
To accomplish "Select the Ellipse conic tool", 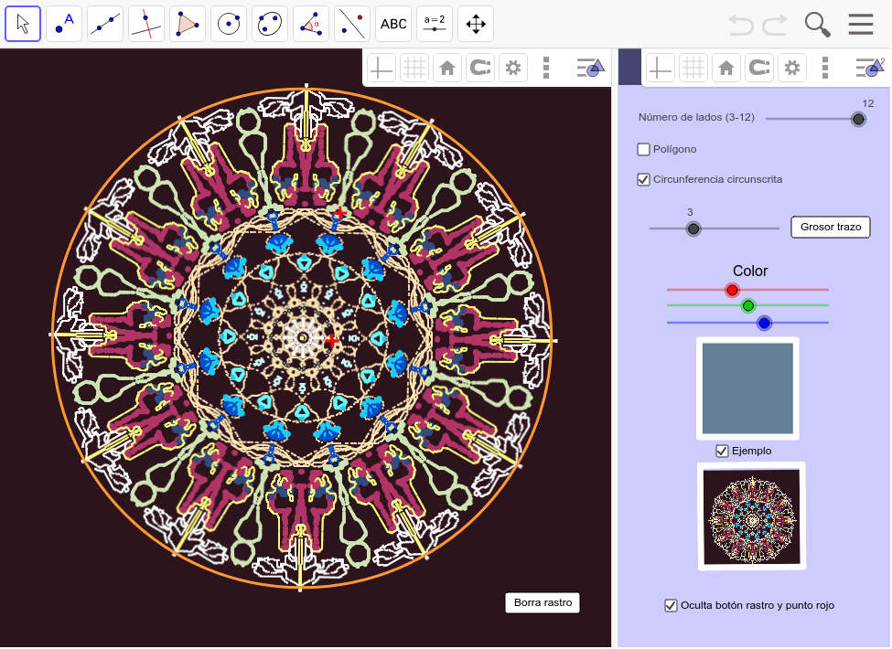I will pos(270,24).
